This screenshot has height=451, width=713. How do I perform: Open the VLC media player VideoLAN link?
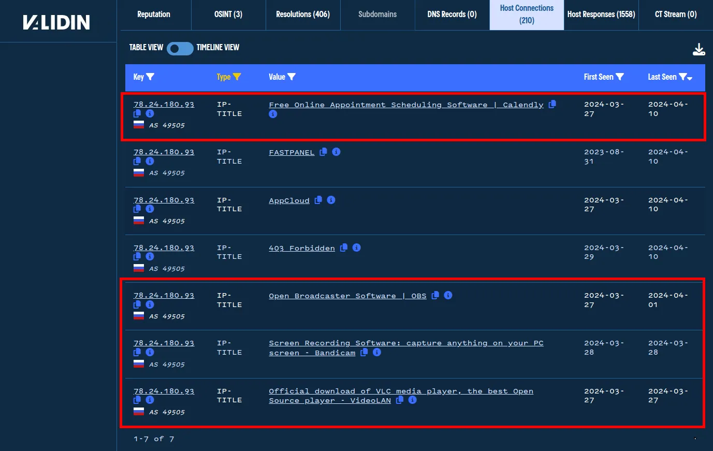coord(401,396)
